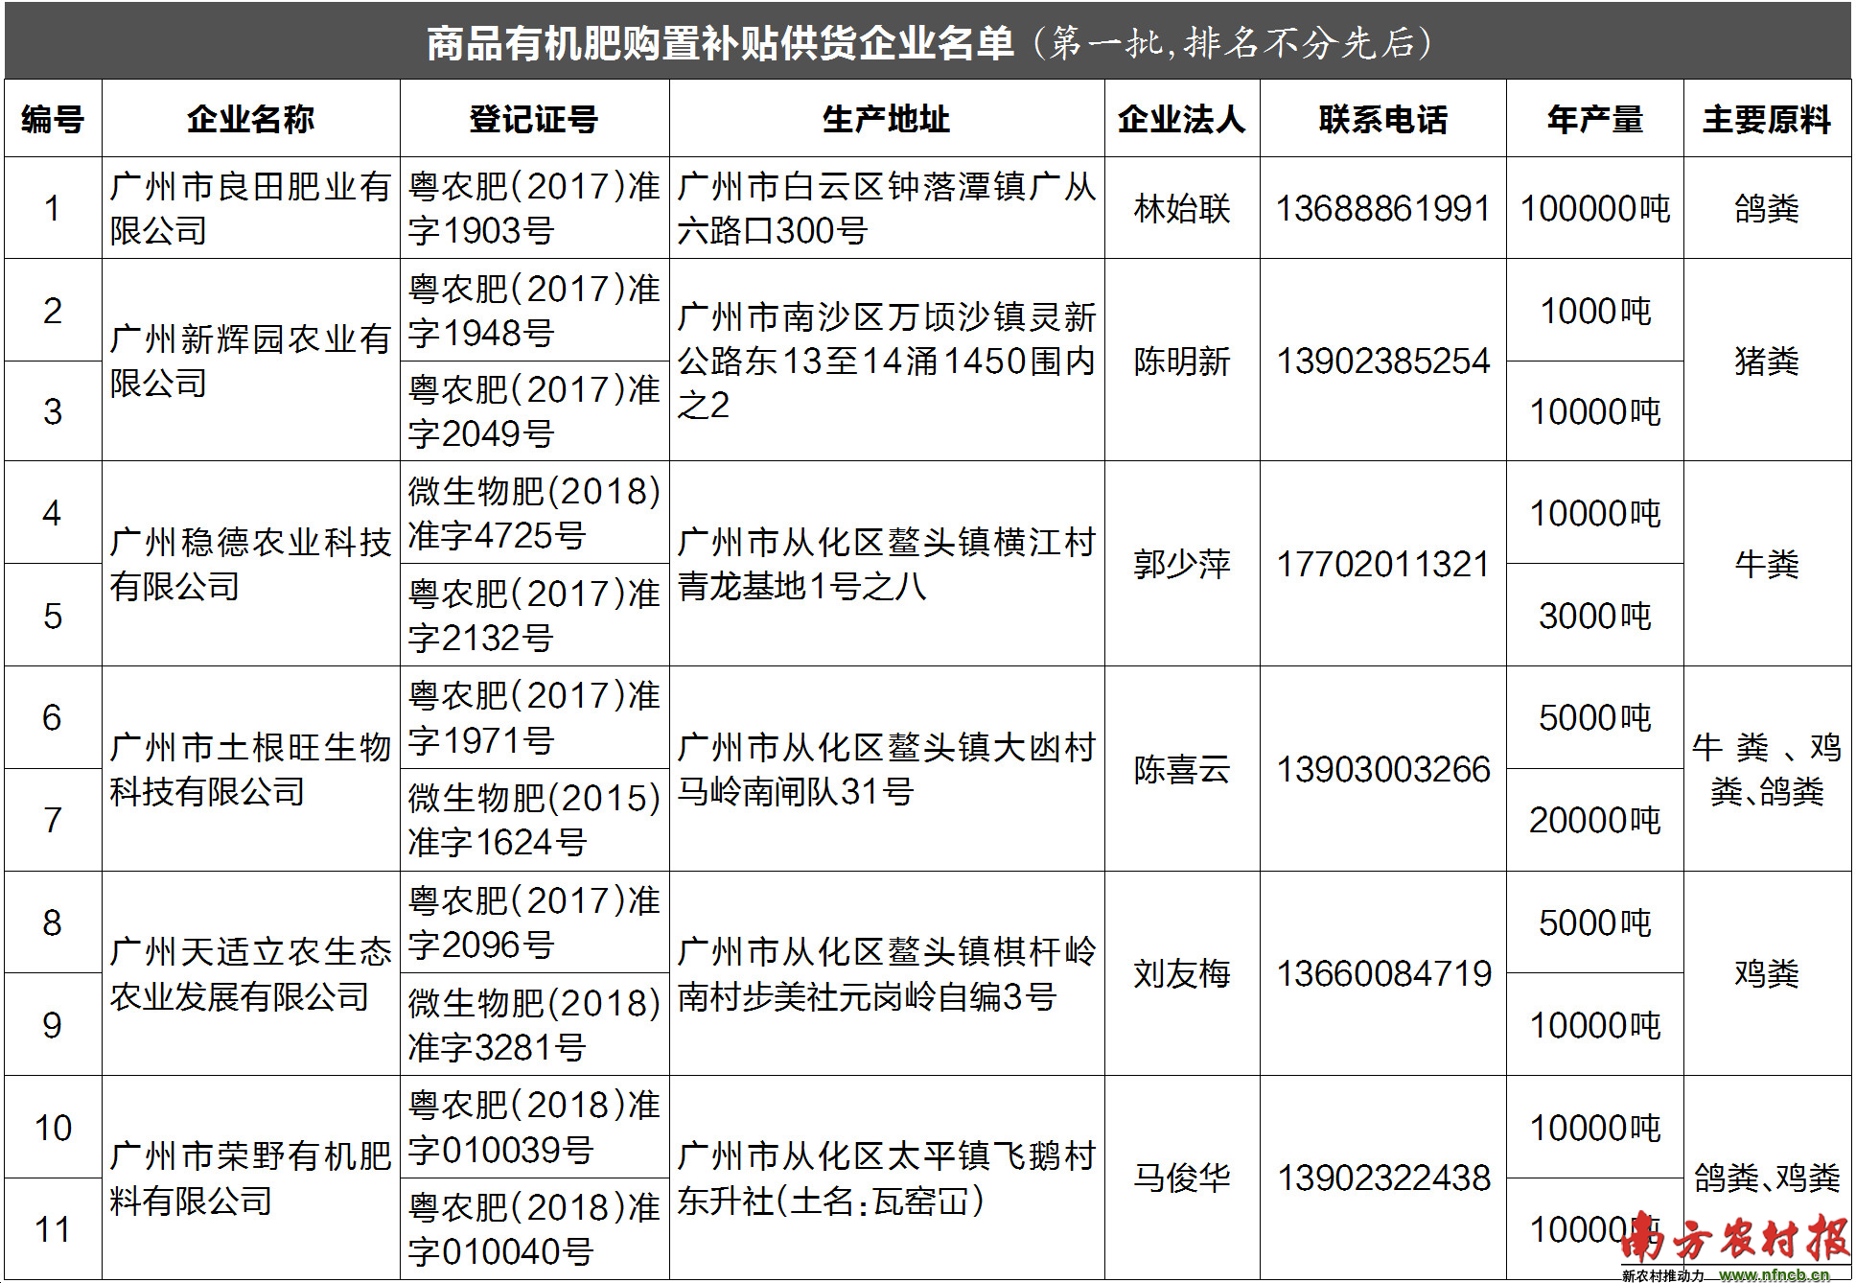Click legal person 郭少萍
The width and height of the screenshot is (1856, 1283).
1182,564
